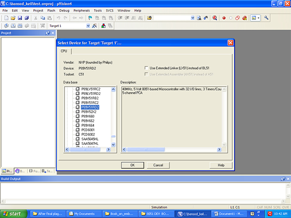The width and height of the screenshot is (291, 218).
Task: Select PCD6001 in device list
Action: point(88,130)
